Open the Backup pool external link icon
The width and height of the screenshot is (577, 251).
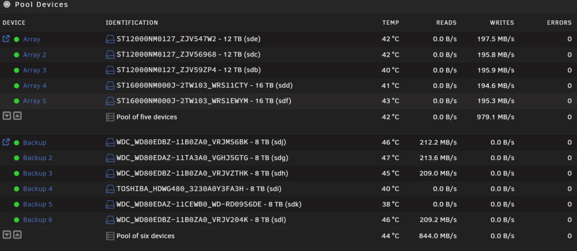pos(6,142)
